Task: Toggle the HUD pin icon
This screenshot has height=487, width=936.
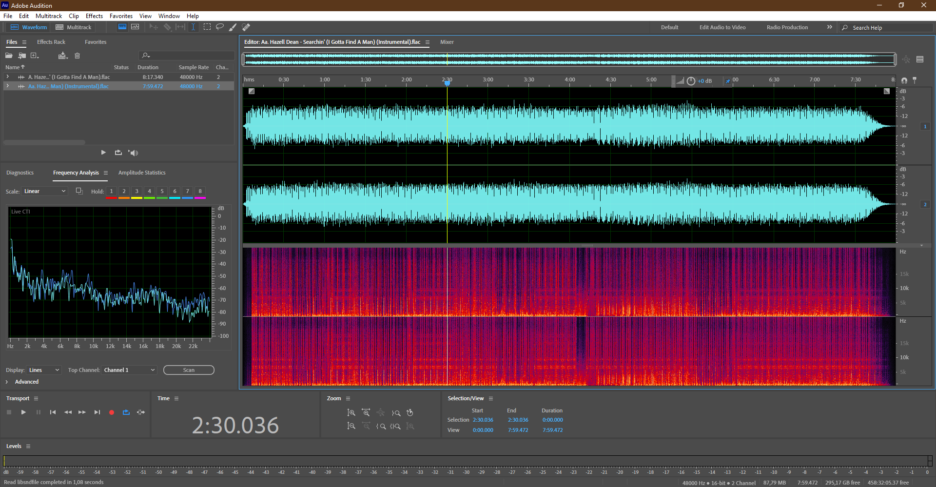Action: [727, 81]
